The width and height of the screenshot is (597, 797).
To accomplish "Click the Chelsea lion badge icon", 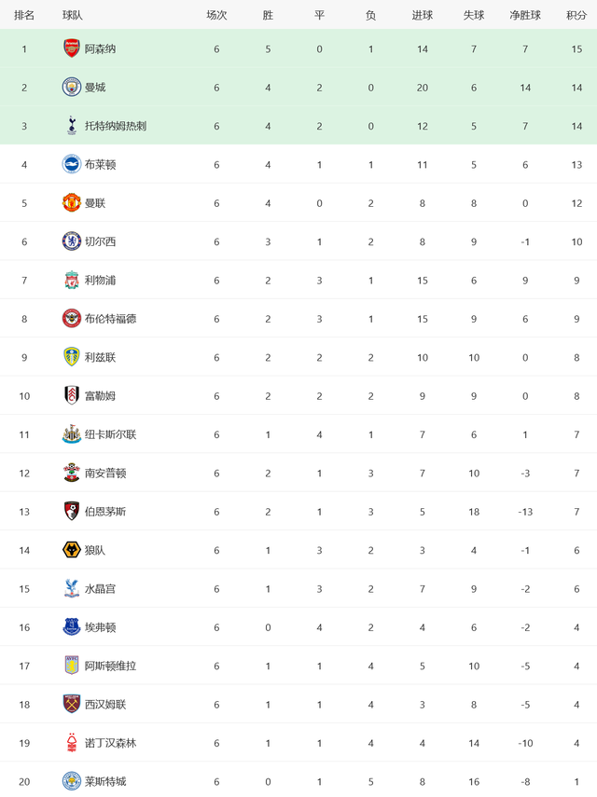I will [72, 241].
